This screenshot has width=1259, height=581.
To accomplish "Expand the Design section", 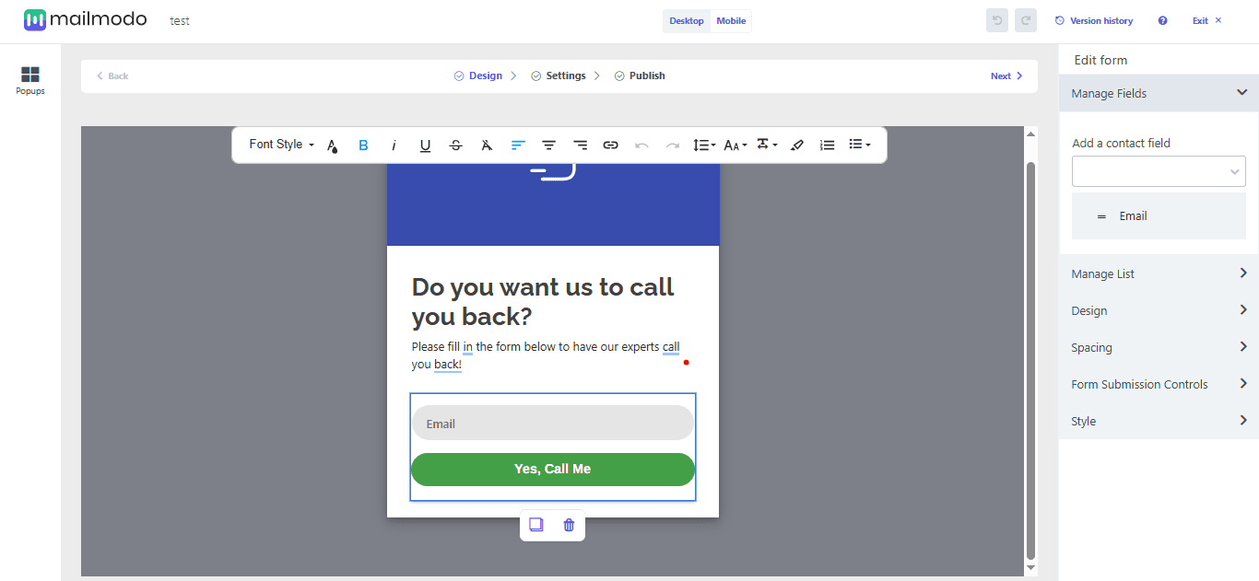I will [1159, 310].
